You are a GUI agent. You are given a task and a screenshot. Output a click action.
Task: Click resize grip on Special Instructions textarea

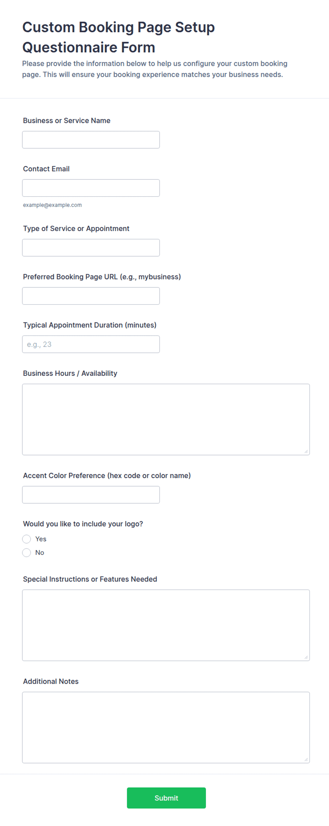[306, 657]
